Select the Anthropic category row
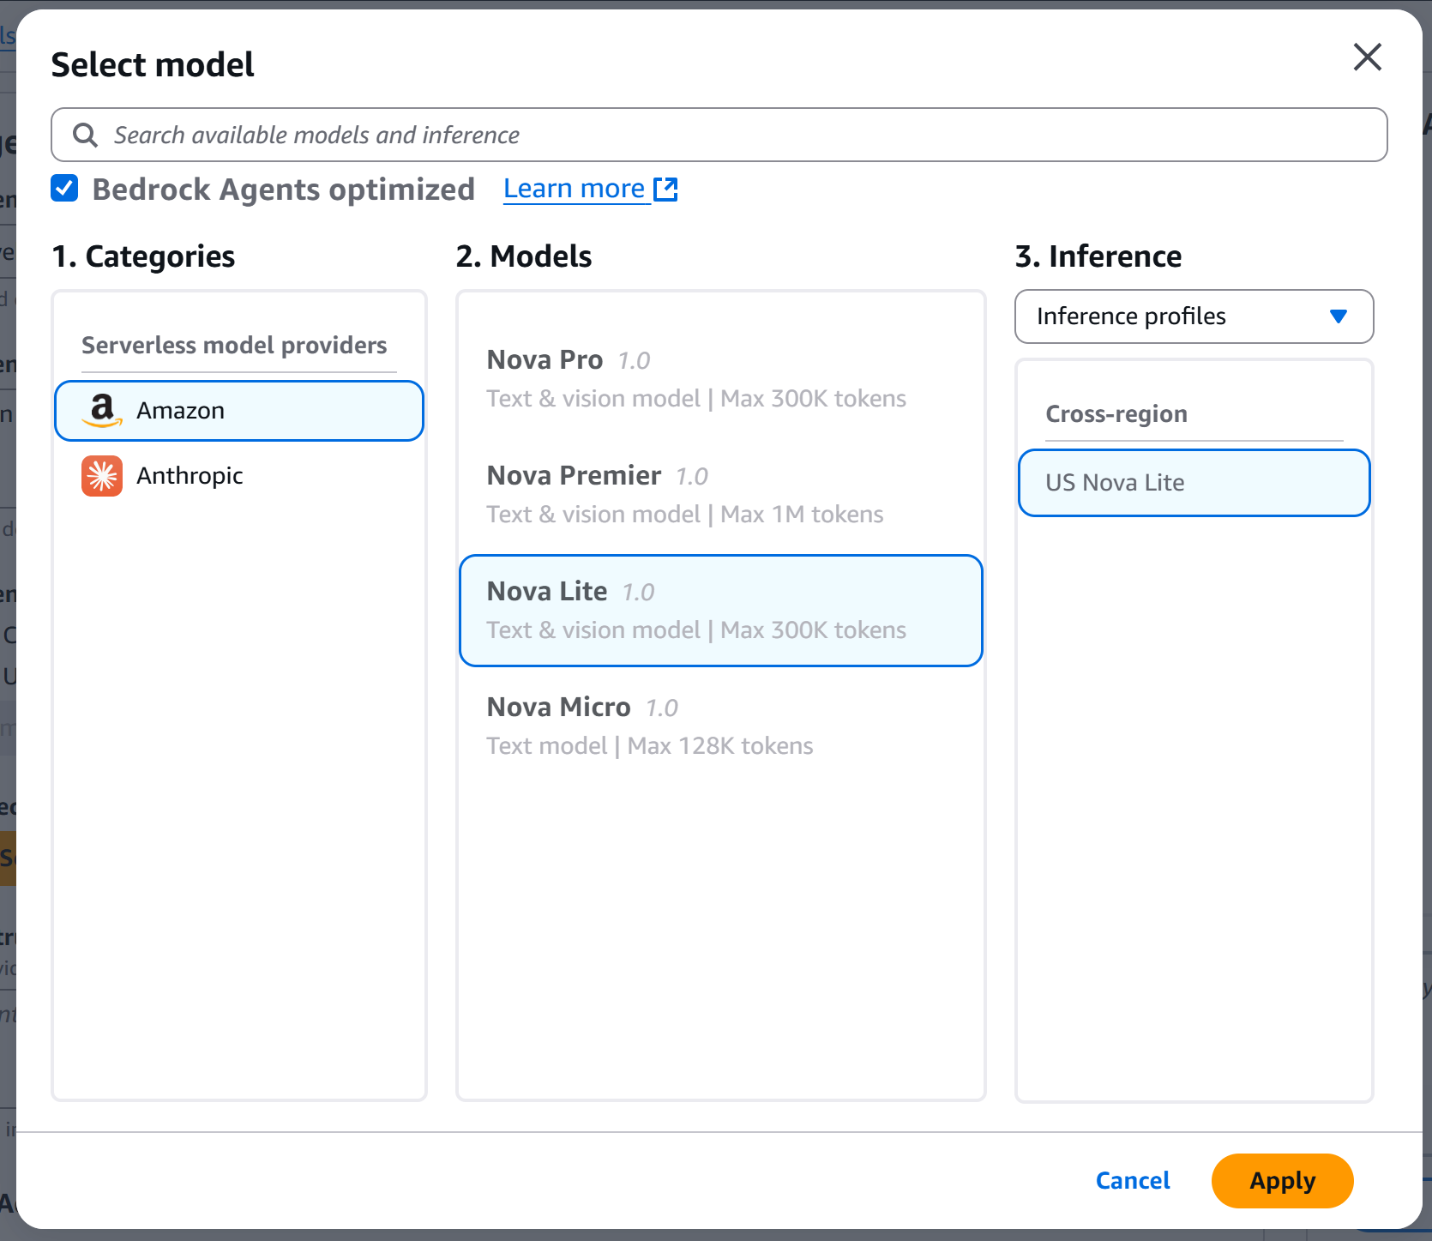This screenshot has width=1432, height=1241. pos(238,475)
